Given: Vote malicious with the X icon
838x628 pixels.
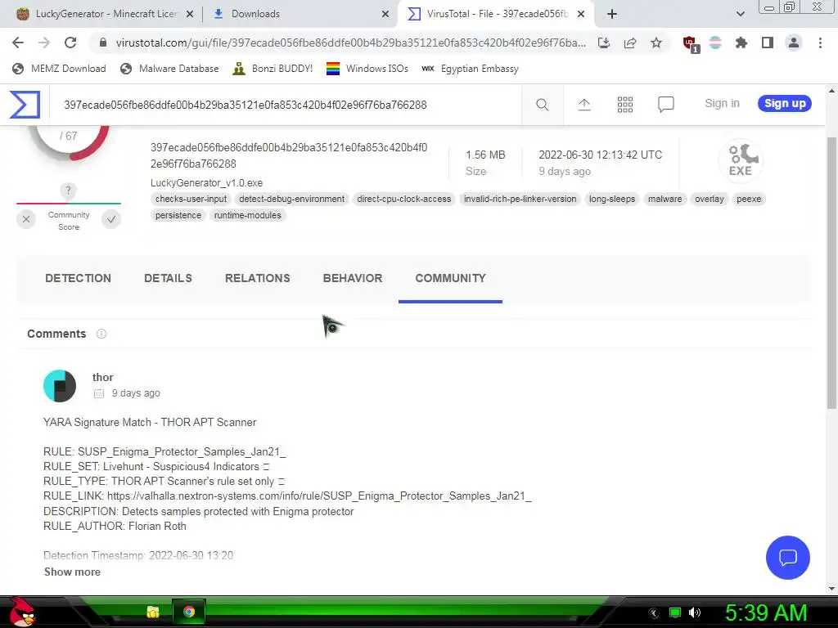Looking at the screenshot, I should [x=26, y=219].
